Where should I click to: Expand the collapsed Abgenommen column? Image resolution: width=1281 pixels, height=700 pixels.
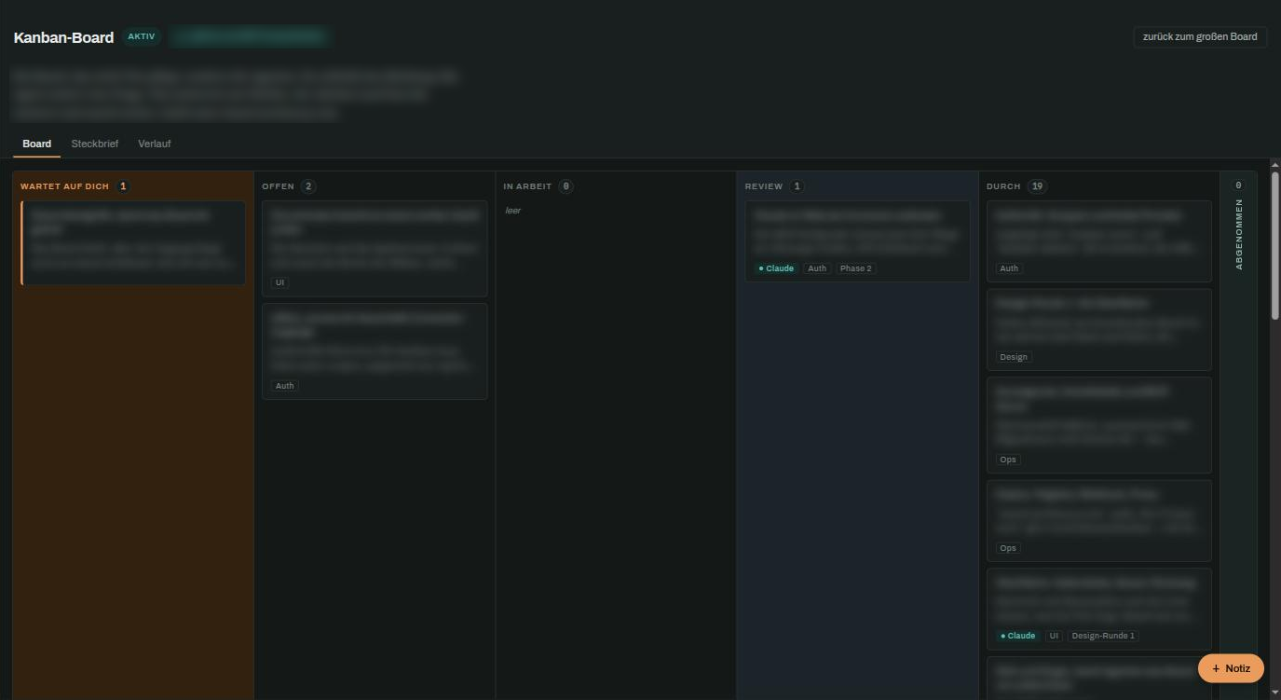[x=1238, y=233]
